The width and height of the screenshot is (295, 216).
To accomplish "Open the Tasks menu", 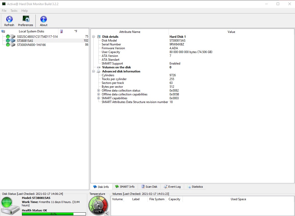I will (x=14, y=11).
